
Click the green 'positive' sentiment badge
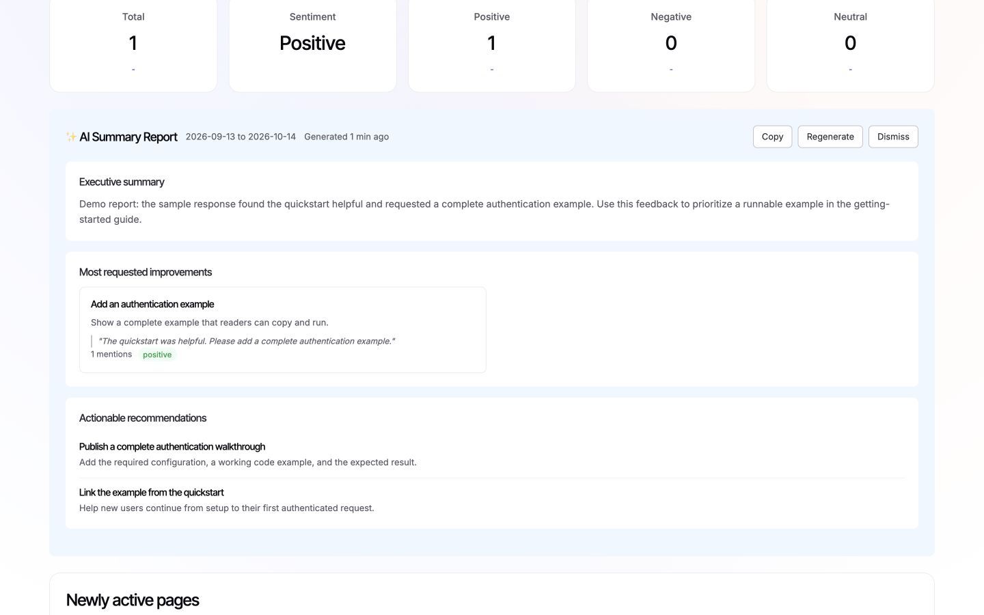[x=157, y=355]
